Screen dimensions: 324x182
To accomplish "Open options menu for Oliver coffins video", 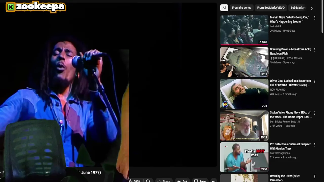I will click(x=315, y=81).
